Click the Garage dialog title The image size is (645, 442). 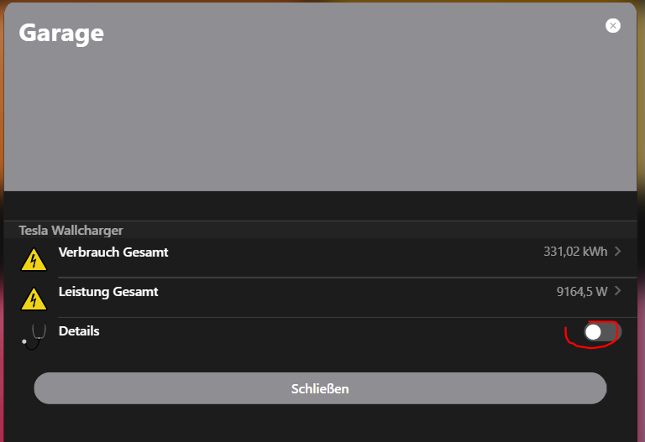click(61, 33)
